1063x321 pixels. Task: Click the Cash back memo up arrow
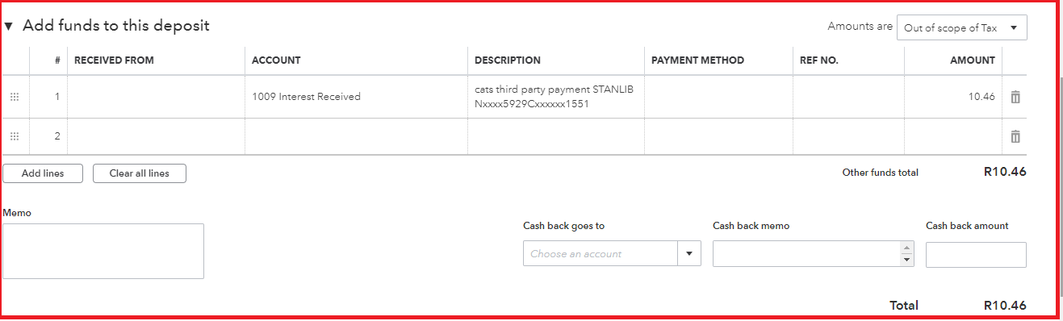907,248
